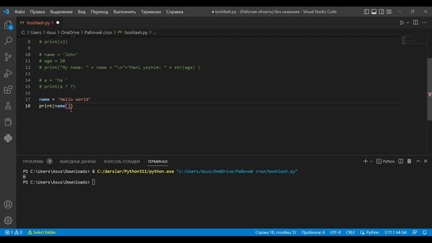Toggle bottom panel layout icon
This screenshot has height=243, width=432.
click(374, 11)
